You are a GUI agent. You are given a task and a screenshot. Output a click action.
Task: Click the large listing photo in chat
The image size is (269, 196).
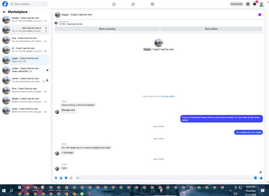click(x=159, y=43)
